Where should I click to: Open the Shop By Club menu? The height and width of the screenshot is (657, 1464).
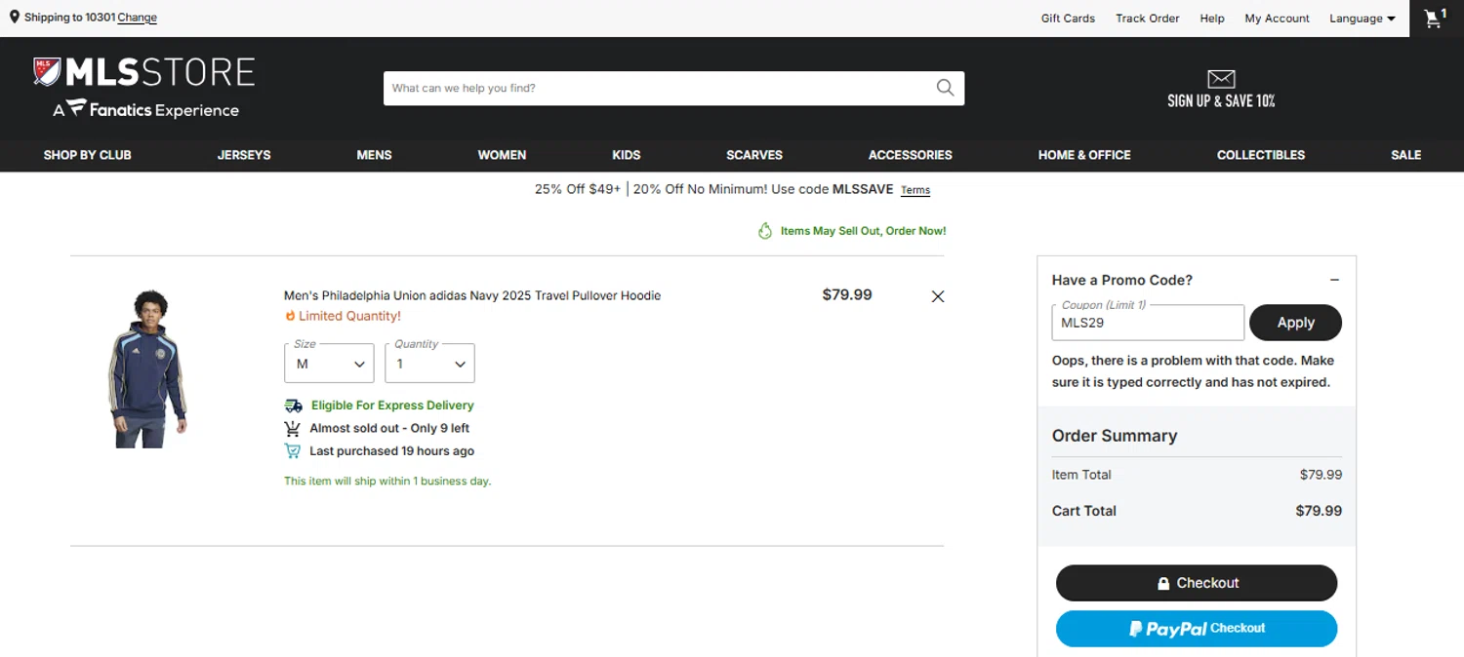tap(88, 155)
